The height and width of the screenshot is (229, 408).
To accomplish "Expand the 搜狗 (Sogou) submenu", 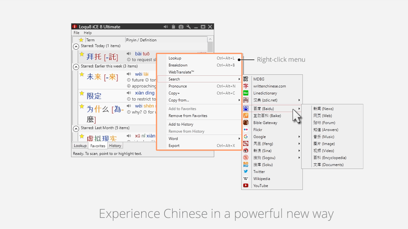I will [x=272, y=157].
